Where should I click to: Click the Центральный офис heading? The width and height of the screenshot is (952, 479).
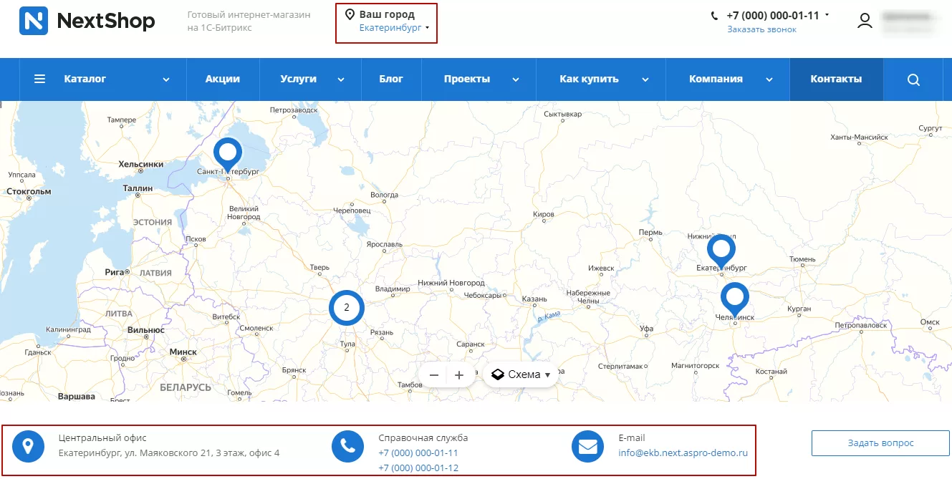102,437
